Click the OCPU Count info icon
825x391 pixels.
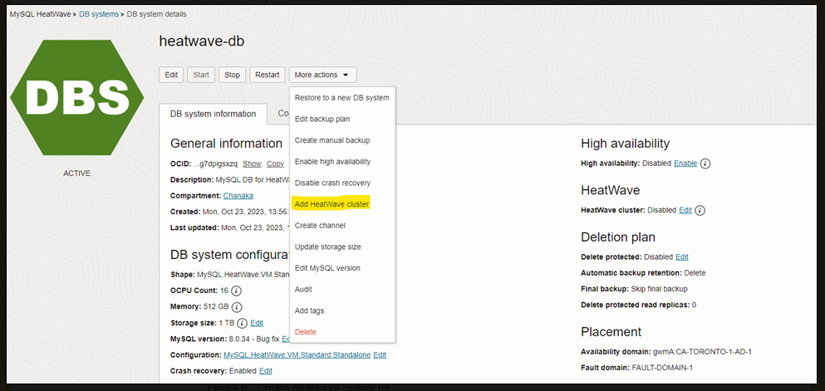pos(237,291)
